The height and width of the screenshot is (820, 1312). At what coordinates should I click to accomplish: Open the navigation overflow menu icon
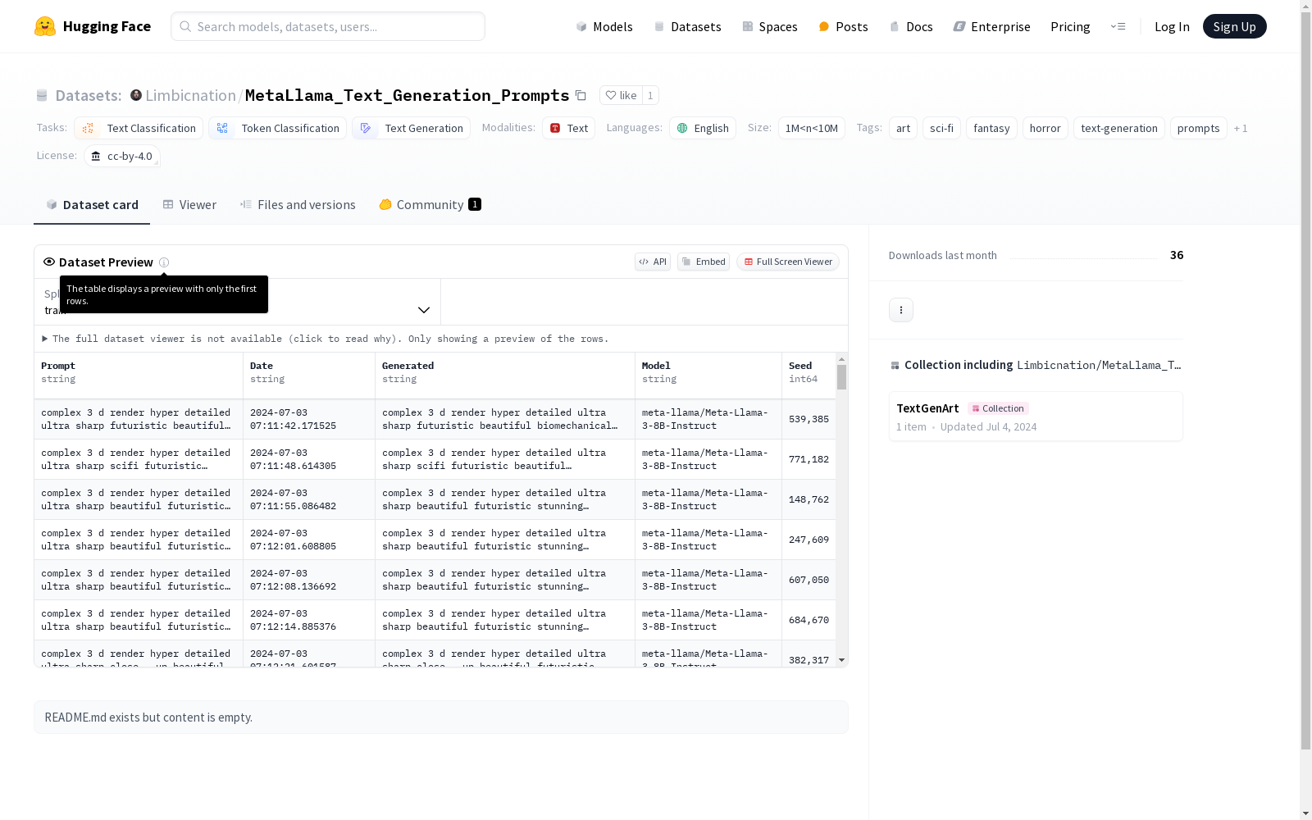coord(1118,26)
